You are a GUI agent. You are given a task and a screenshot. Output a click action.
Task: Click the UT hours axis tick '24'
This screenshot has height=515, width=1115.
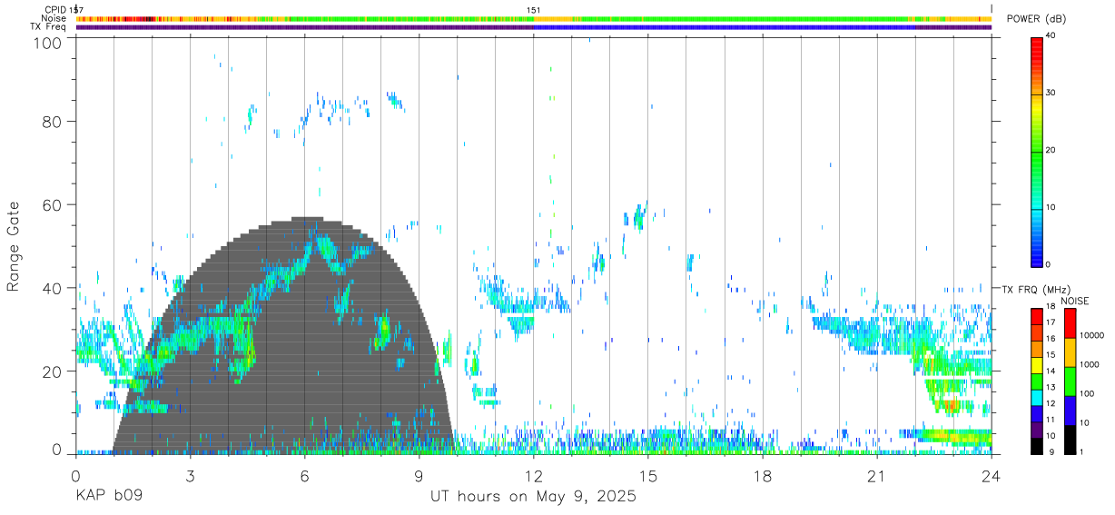[x=992, y=476]
